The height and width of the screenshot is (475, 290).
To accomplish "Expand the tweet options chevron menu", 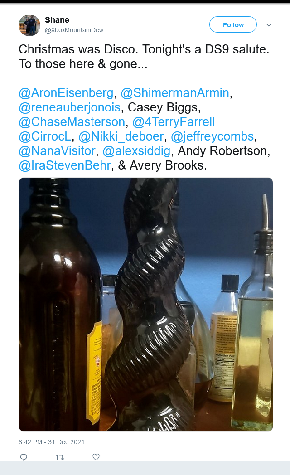I will [269, 25].
